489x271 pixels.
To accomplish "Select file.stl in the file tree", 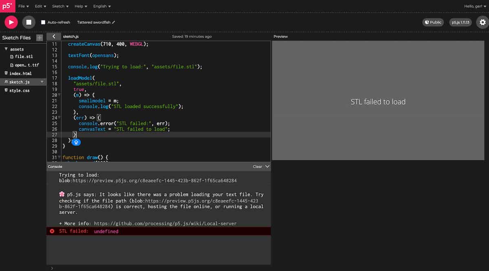I will 24,57.
